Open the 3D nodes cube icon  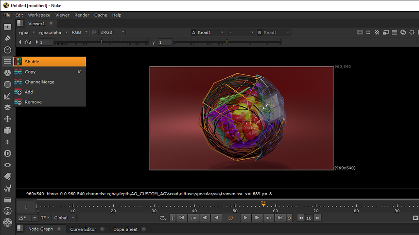(x=7, y=130)
